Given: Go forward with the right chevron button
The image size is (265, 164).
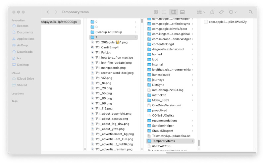Looking at the screenshot, I should [56, 12].
